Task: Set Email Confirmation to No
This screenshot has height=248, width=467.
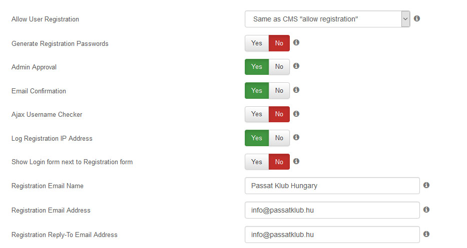Action: tap(279, 91)
